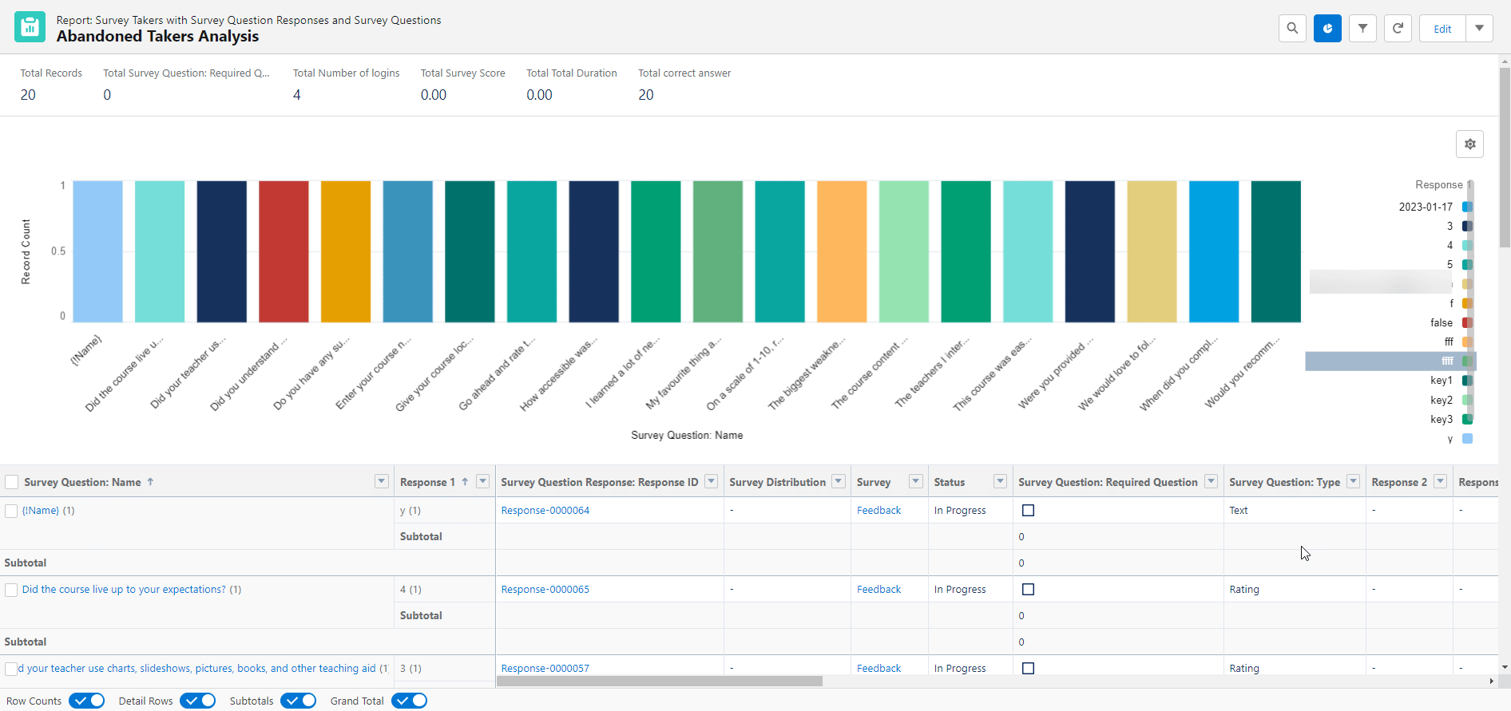Expand dropdown arrow next to Edit
Screen dimensions: 1511x711
(1479, 29)
